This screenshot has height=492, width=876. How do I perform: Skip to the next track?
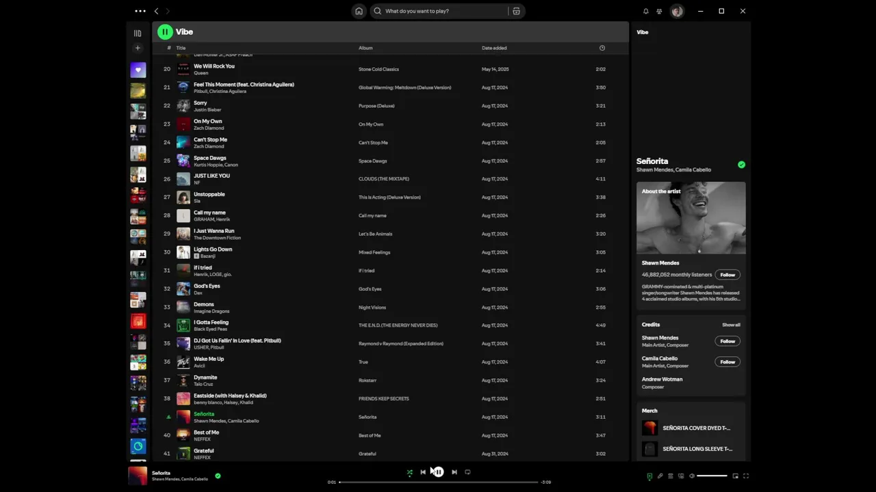[454, 472]
